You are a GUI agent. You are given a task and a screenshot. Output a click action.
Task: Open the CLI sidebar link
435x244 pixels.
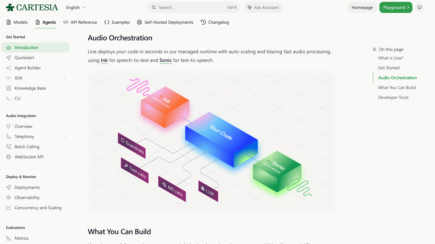tap(35, 98)
